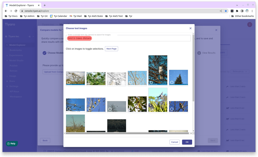This screenshot has width=258, height=157.
Task: Select the black-and-white bird image circle
Action: coord(110,82)
